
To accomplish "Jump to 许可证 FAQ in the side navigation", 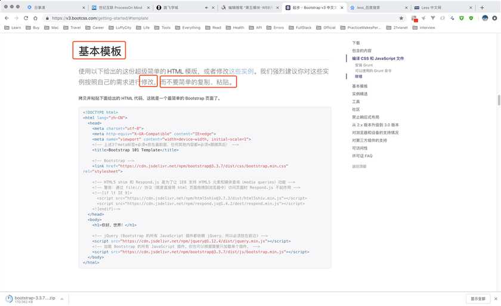I will pos(363,156).
